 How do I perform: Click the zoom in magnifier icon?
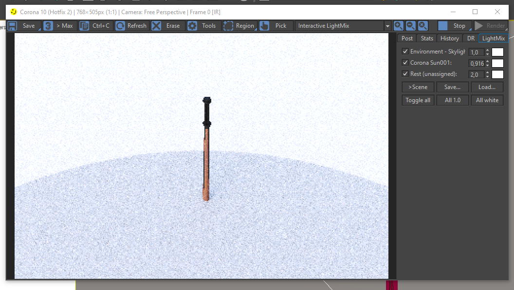(398, 26)
